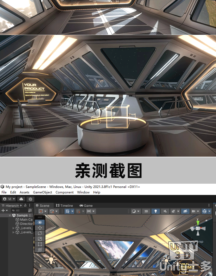
Task: Open the Unity account button
Action: coord(9,199)
